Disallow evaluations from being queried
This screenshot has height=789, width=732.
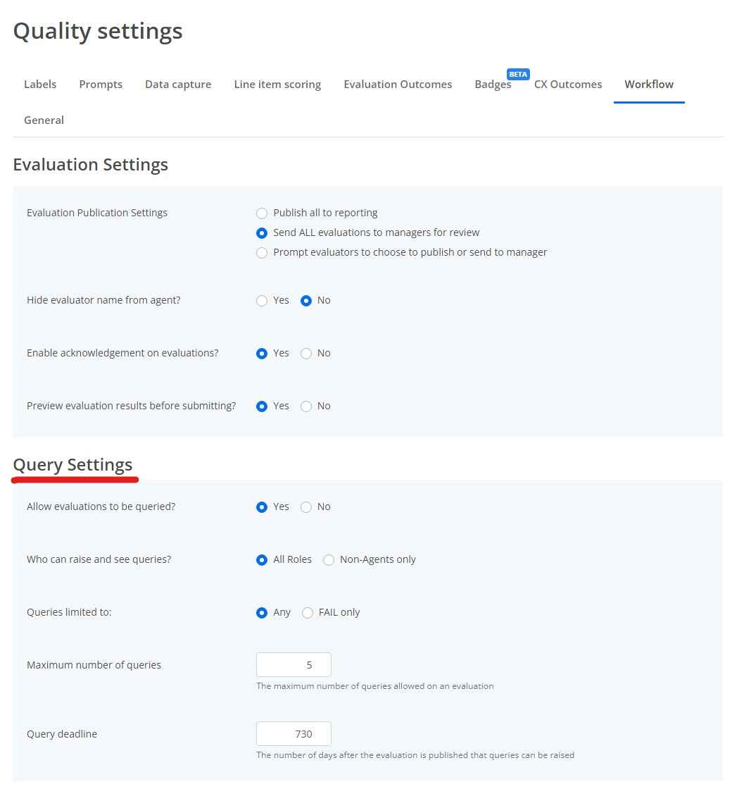[x=306, y=507]
